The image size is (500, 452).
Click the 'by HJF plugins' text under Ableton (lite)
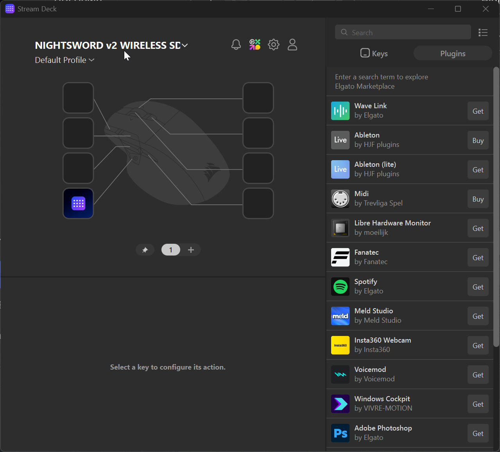(x=377, y=174)
